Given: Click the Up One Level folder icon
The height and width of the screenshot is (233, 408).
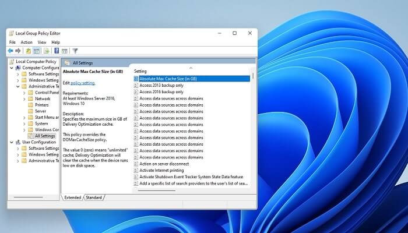Looking at the screenshot, I should pos(29,51).
